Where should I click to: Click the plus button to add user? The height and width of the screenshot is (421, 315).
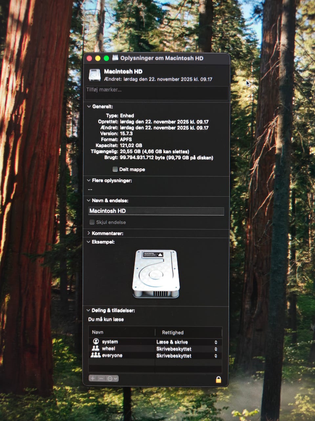click(93, 379)
